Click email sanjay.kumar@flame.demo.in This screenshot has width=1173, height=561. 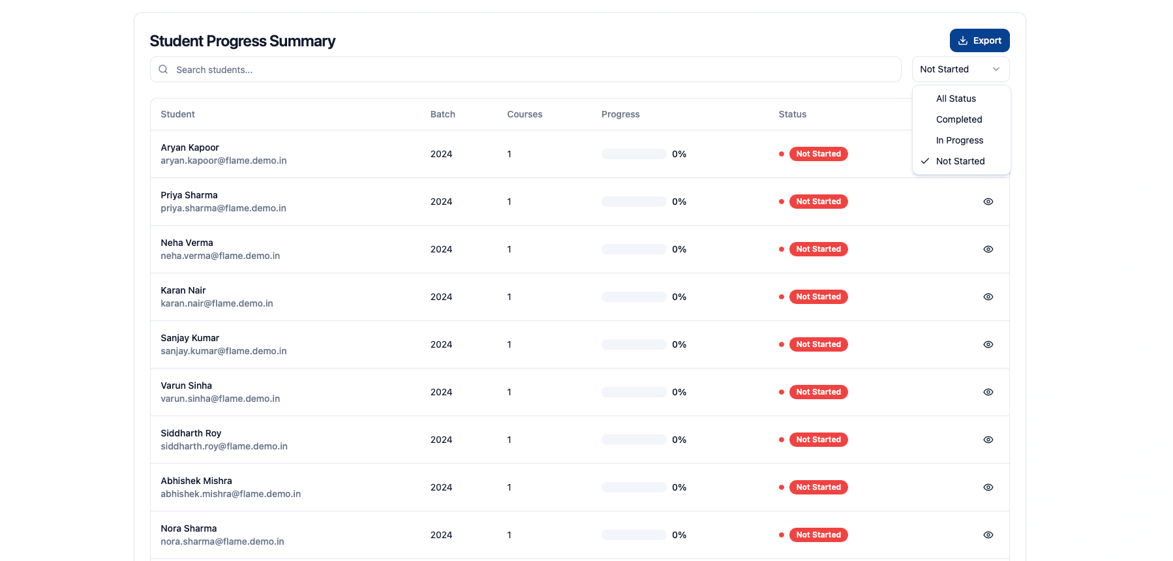pos(224,351)
